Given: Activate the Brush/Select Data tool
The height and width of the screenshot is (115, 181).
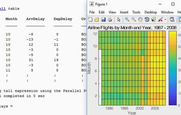Looking at the screenshot, I should (160, 20).
